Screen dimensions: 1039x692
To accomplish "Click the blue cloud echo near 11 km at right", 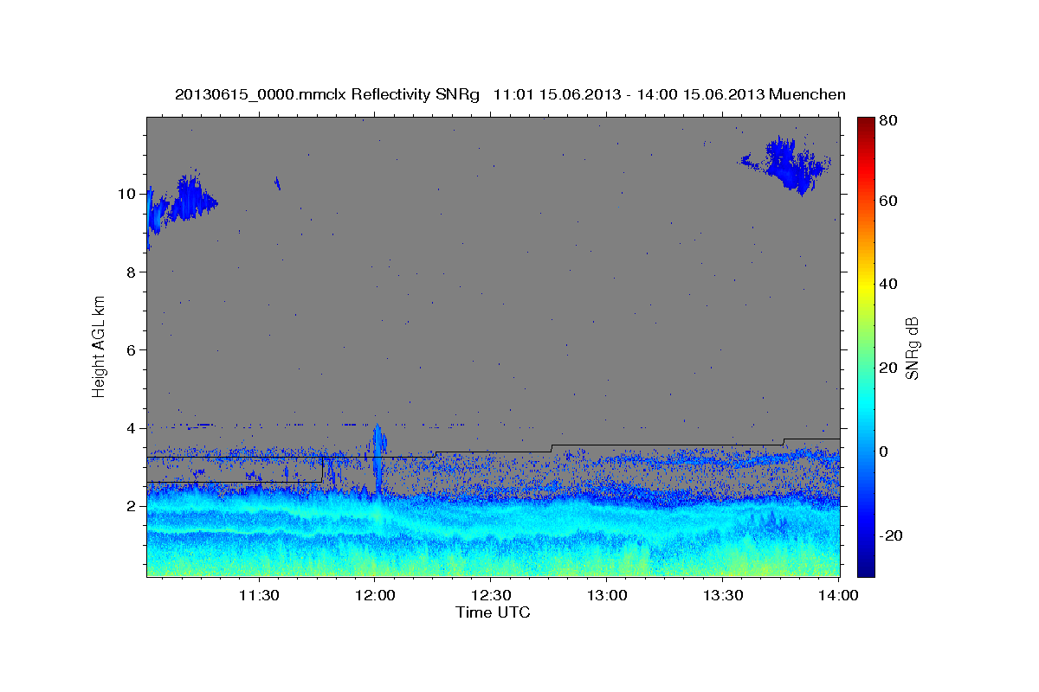I will coord(788,164).
